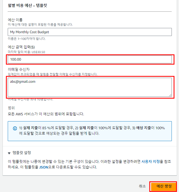Click the info icon in the alert box

[x=15, y=128]
